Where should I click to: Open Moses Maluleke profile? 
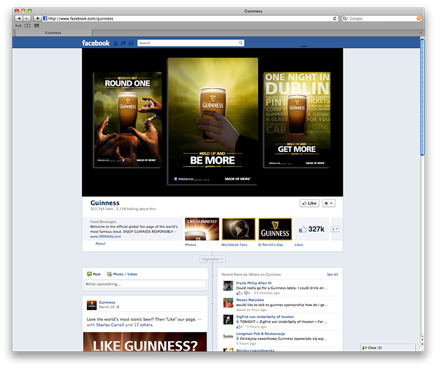[x=250, y=300]
